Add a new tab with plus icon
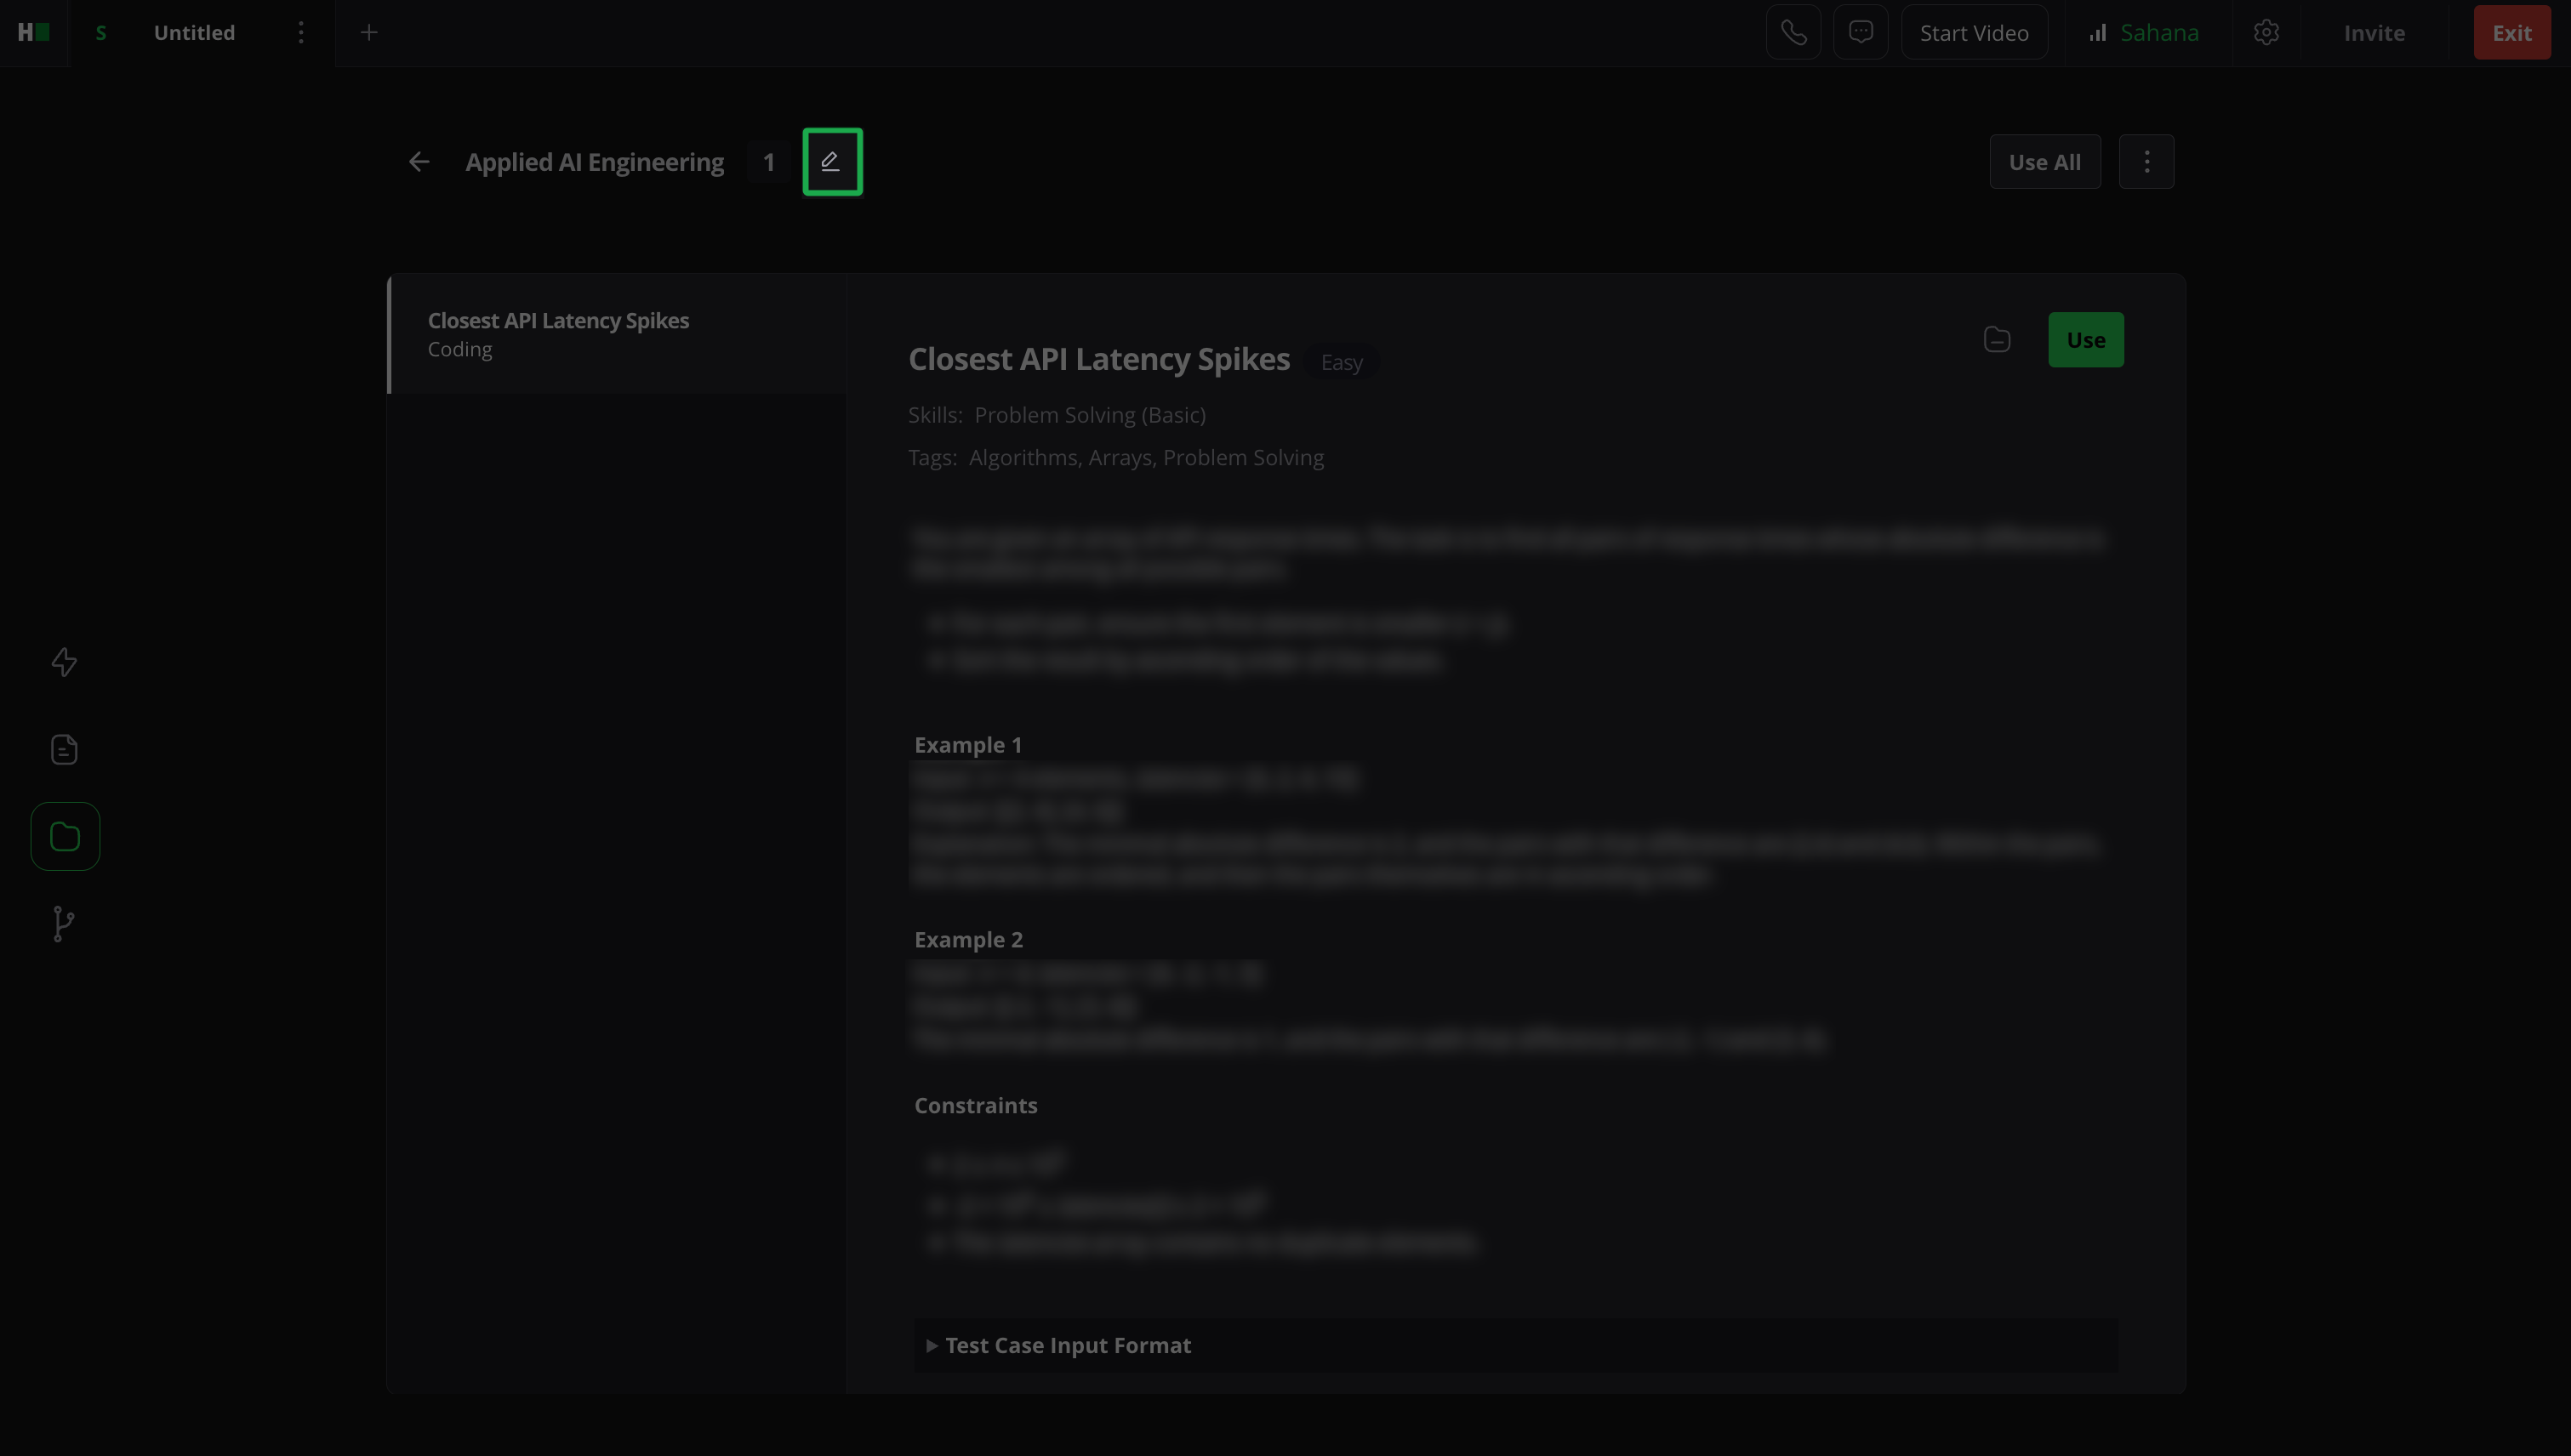Screen dimensions: 2571x1456 point(368,33)
